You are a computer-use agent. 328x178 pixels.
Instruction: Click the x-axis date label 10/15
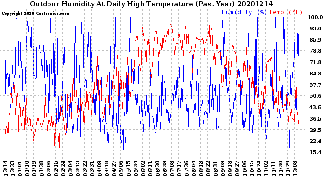pyautogui.click(x=251, y=169)
